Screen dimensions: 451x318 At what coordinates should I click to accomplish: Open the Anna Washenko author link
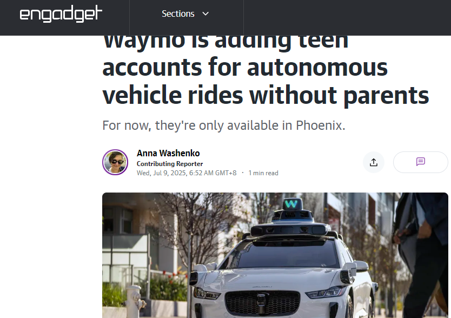tap(168, 153)
